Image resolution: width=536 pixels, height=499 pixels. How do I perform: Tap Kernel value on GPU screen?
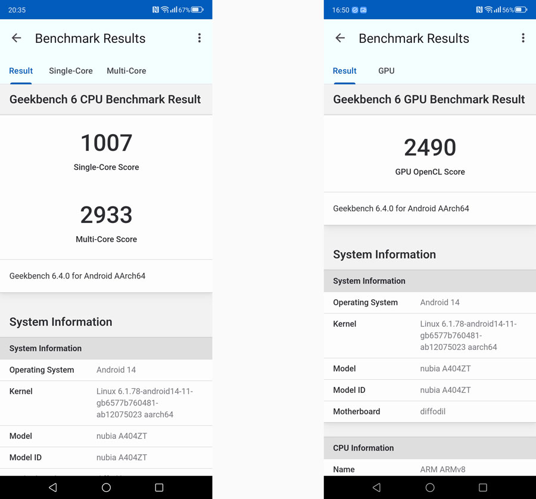(468, 336)
